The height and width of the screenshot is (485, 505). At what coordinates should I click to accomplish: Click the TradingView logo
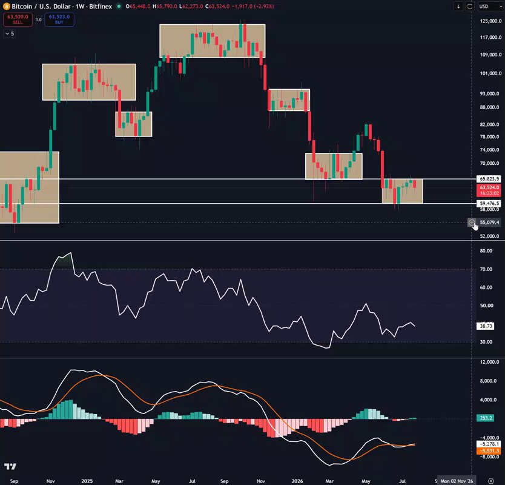[10, 466]
